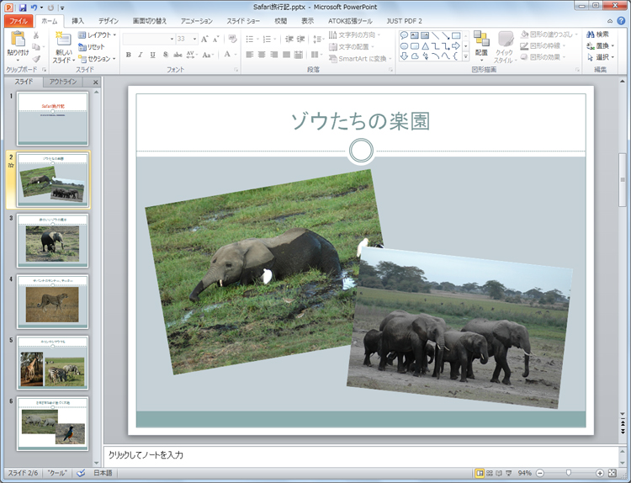Switch to the アウトライン pane tab
The image size is (631, 483).
click(x=63, y=82)
